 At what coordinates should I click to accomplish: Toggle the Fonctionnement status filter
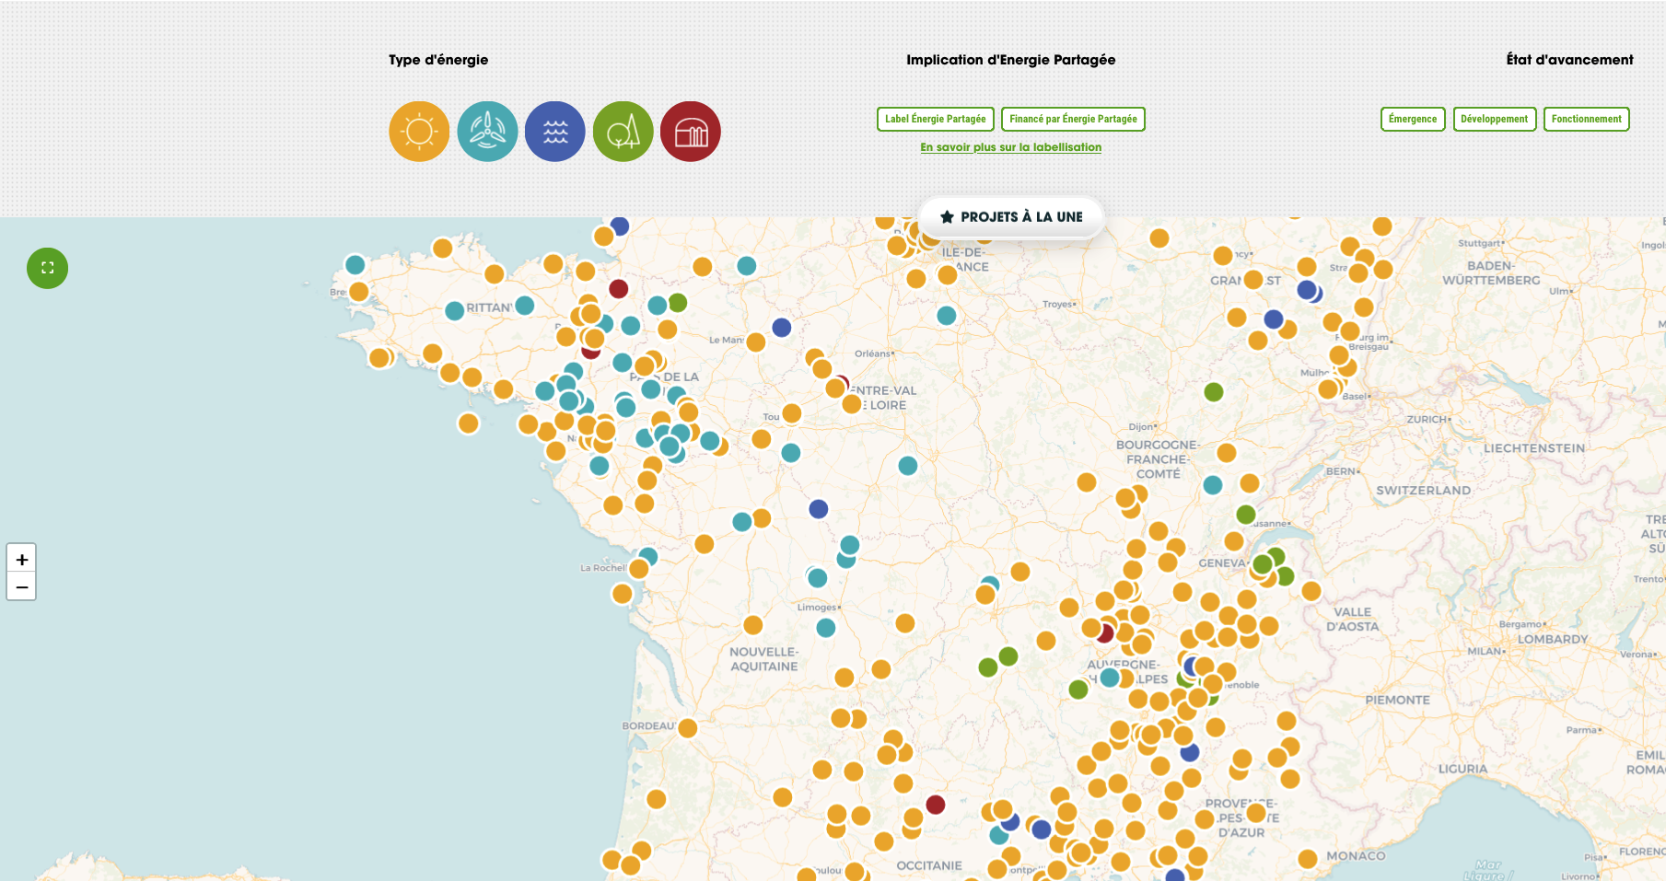tap(1586, 119)
